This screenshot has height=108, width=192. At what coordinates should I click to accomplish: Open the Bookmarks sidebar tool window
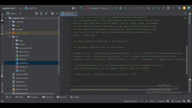click(2, 71)
